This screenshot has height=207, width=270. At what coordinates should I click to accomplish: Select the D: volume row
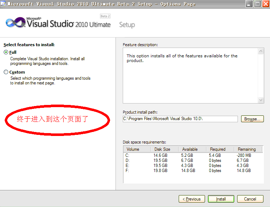tap(193, 160)
